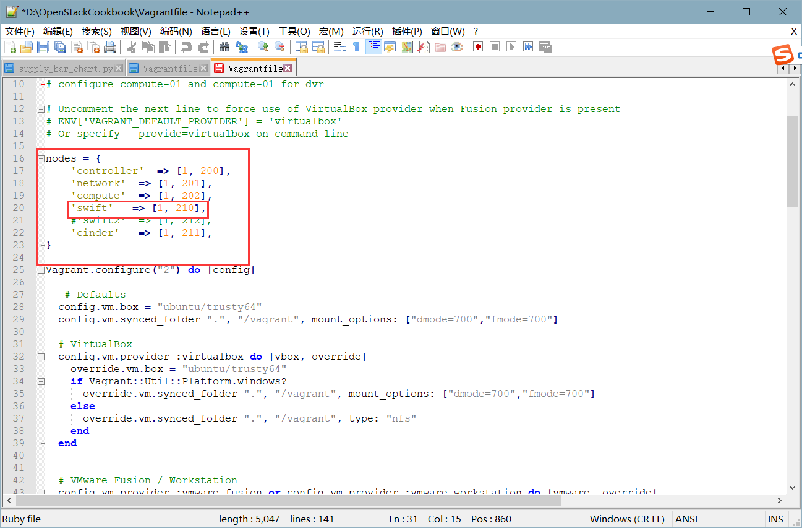
Task: Open the 插件(P) menu
Action: coord(407,31)
